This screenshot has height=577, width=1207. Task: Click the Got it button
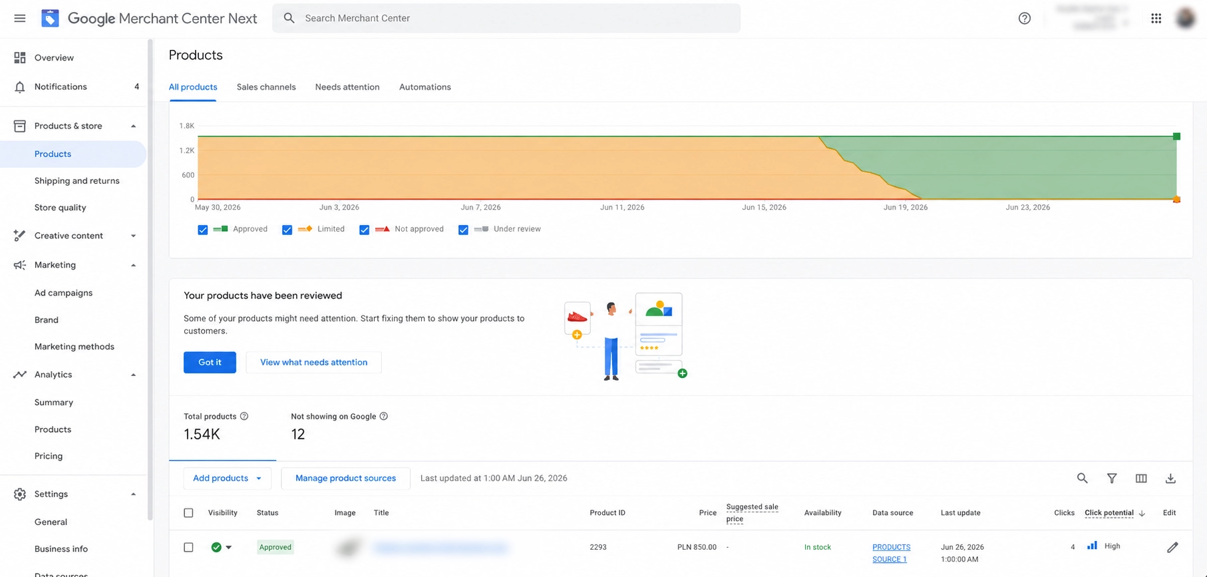[210, 362]
